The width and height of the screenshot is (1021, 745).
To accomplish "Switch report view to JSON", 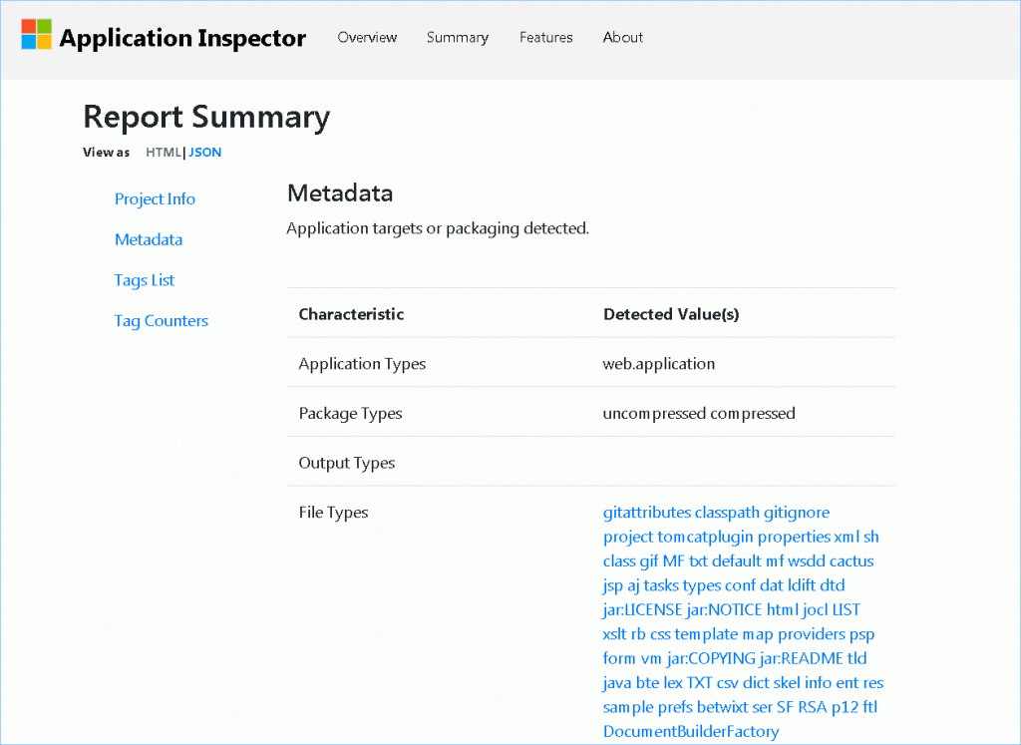I will 205,153.
